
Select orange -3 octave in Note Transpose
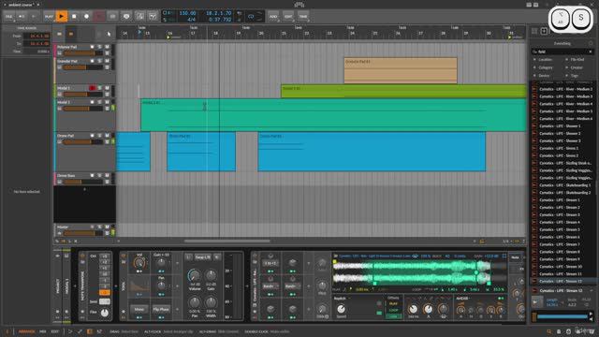click(104, 292)
